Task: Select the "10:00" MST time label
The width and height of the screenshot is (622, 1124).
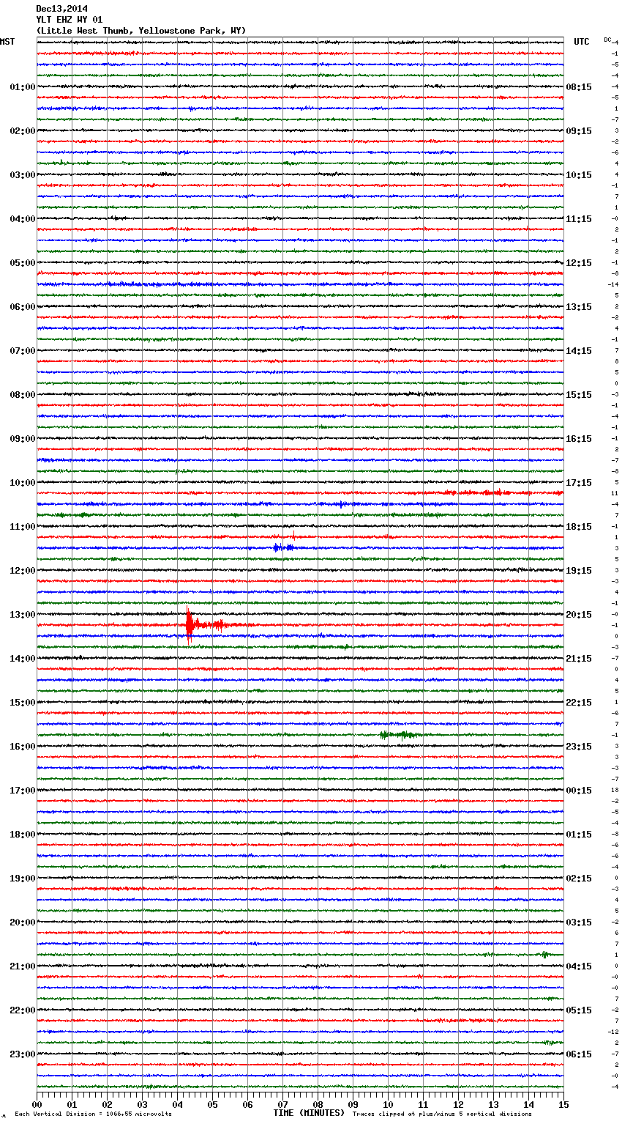Action: click(x=23, y=483)
